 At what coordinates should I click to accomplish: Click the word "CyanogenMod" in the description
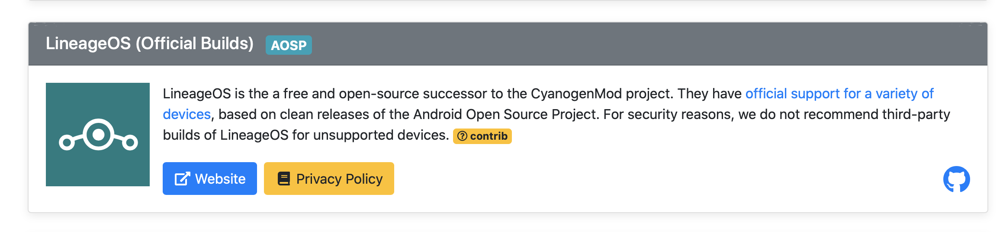tap(576, 94)
